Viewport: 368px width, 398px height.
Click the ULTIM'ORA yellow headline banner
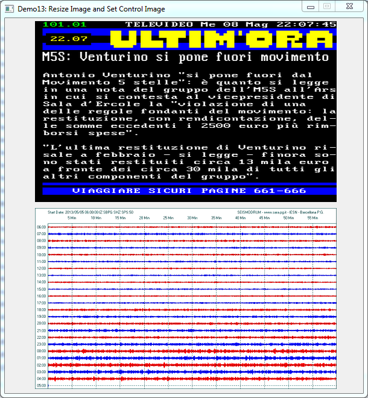[x=222, y=39]
